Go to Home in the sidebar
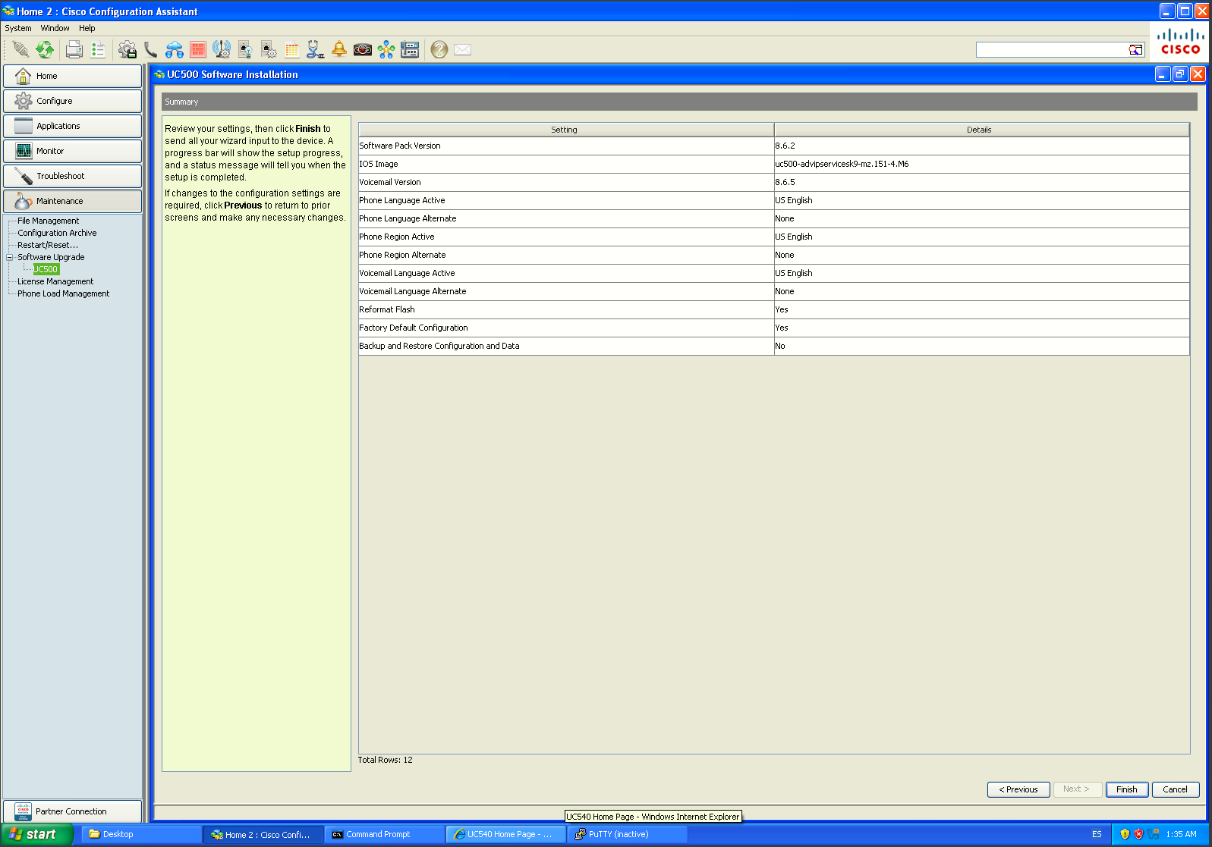The image size is (1212, 847). coord(72,76)
